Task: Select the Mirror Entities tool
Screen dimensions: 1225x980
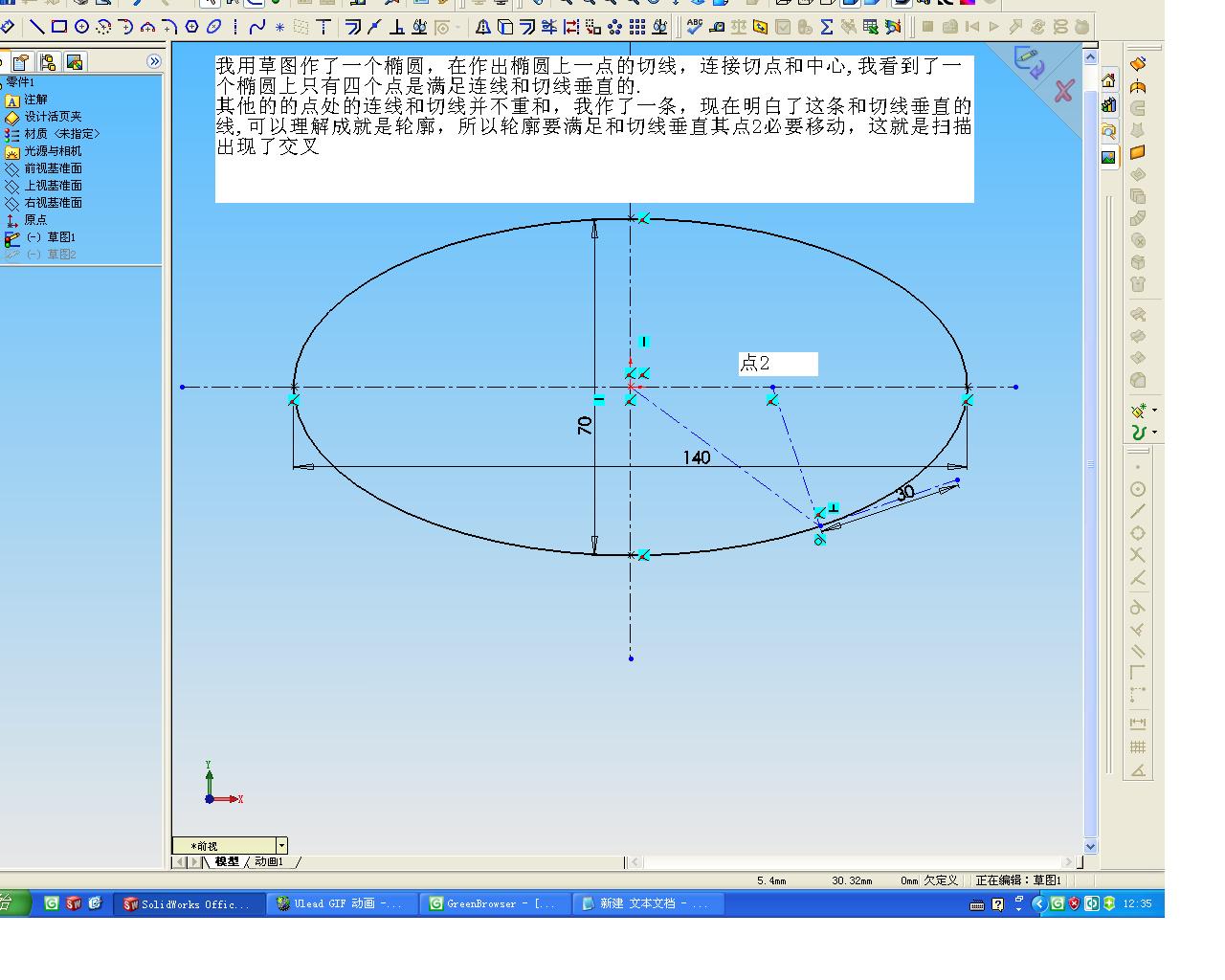Action: 483,27
